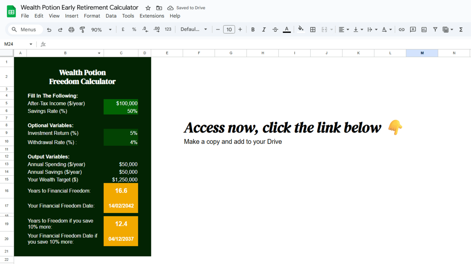This screenshot has width=471, height=264.
Task: Open column B header dropdown arrow
Action: pyautogui.click(x=99, y=53)
